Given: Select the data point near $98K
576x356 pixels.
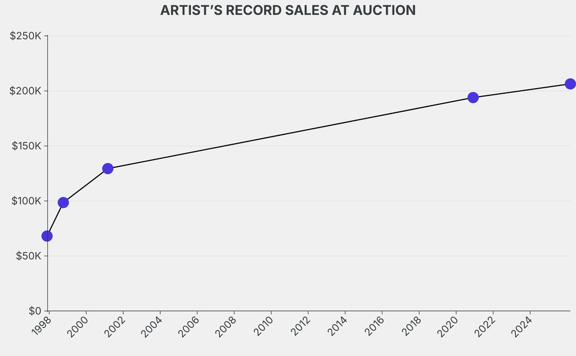Looking at the screenshot, I should tap(63, 202).
